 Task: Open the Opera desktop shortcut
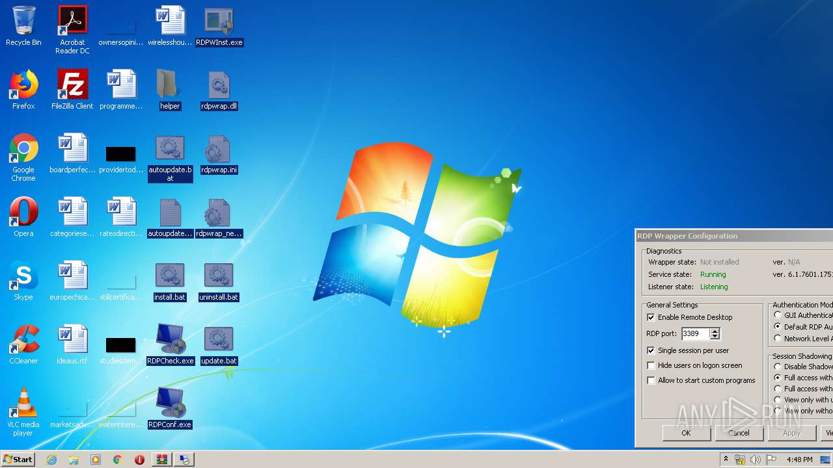[23, 217]
